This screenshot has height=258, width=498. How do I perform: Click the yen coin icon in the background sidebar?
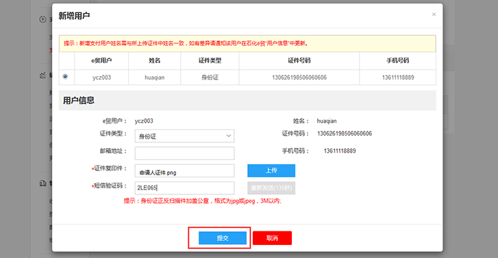[43, 19]
